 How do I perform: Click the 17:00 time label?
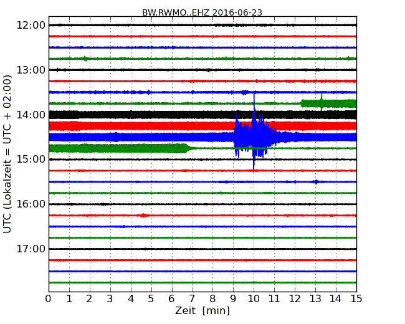(31, 249)
